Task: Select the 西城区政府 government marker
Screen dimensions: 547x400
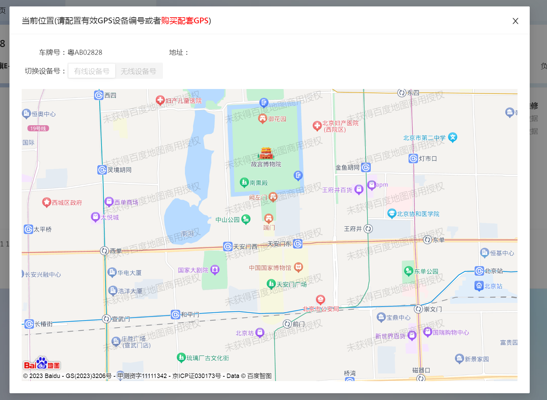Action: (46, 202)
